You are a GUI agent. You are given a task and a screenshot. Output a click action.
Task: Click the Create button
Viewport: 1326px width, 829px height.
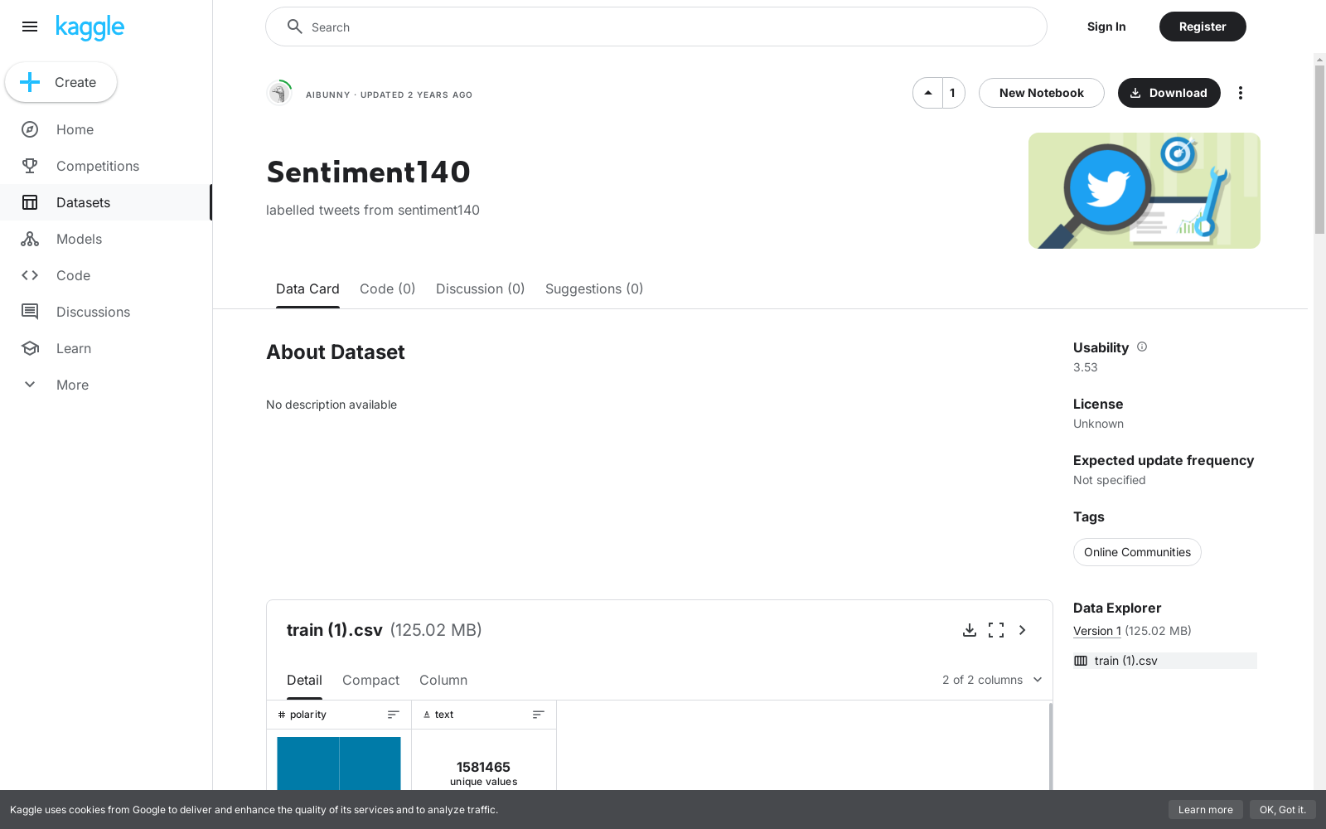point(61,82)
